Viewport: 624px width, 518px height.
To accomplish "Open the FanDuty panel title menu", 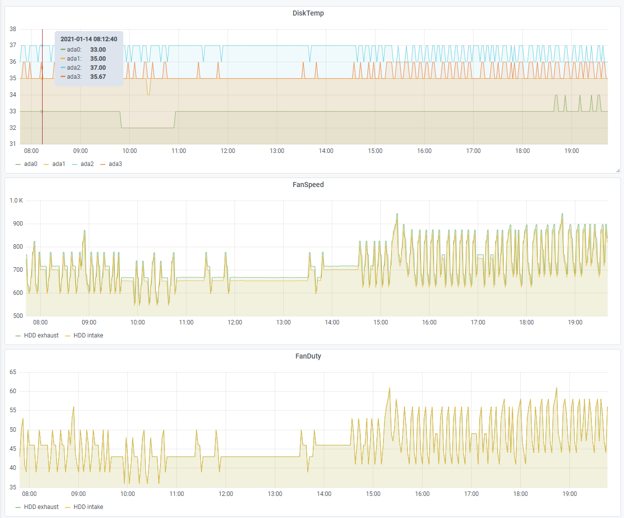I will tap(308, 356).
